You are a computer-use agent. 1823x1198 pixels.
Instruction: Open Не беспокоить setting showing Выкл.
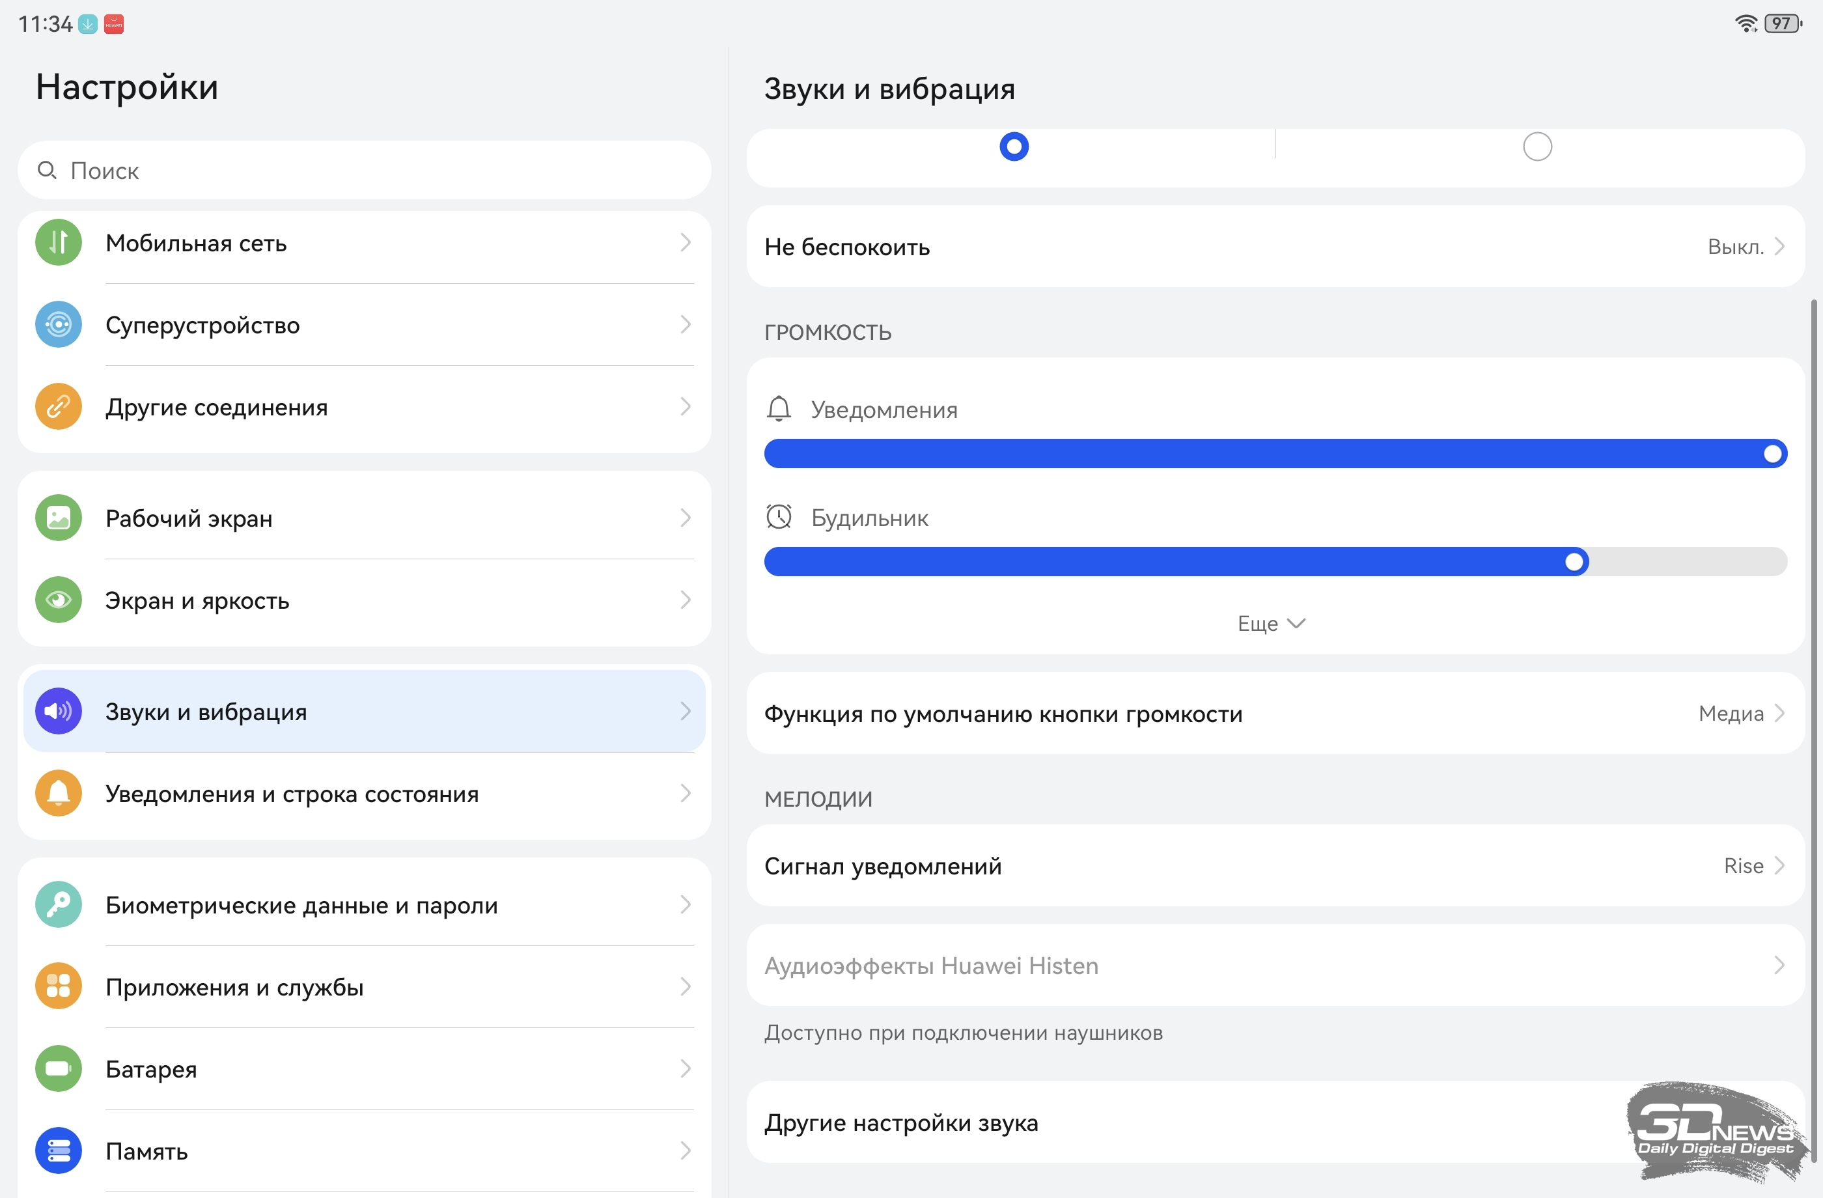point(1275,247)
